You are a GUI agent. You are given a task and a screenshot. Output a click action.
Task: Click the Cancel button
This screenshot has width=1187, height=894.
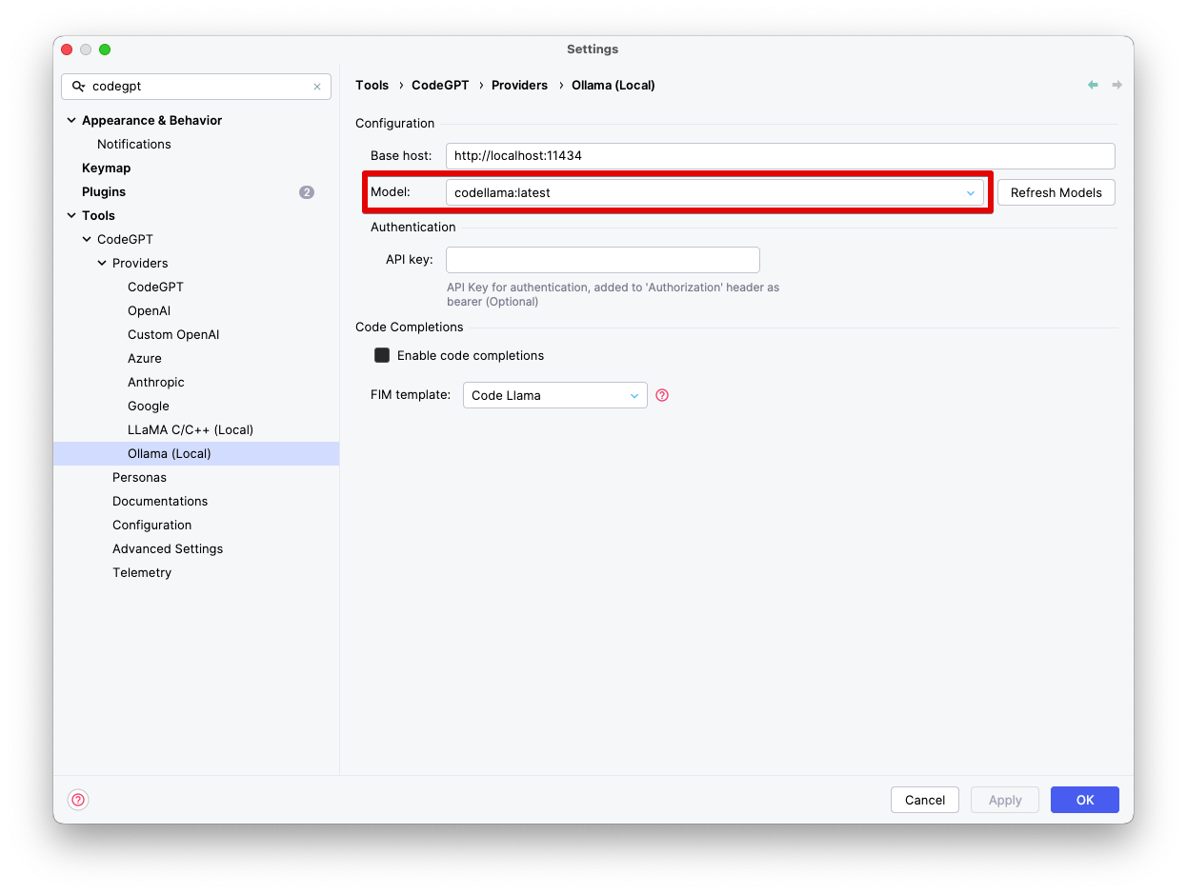(925, 800)
